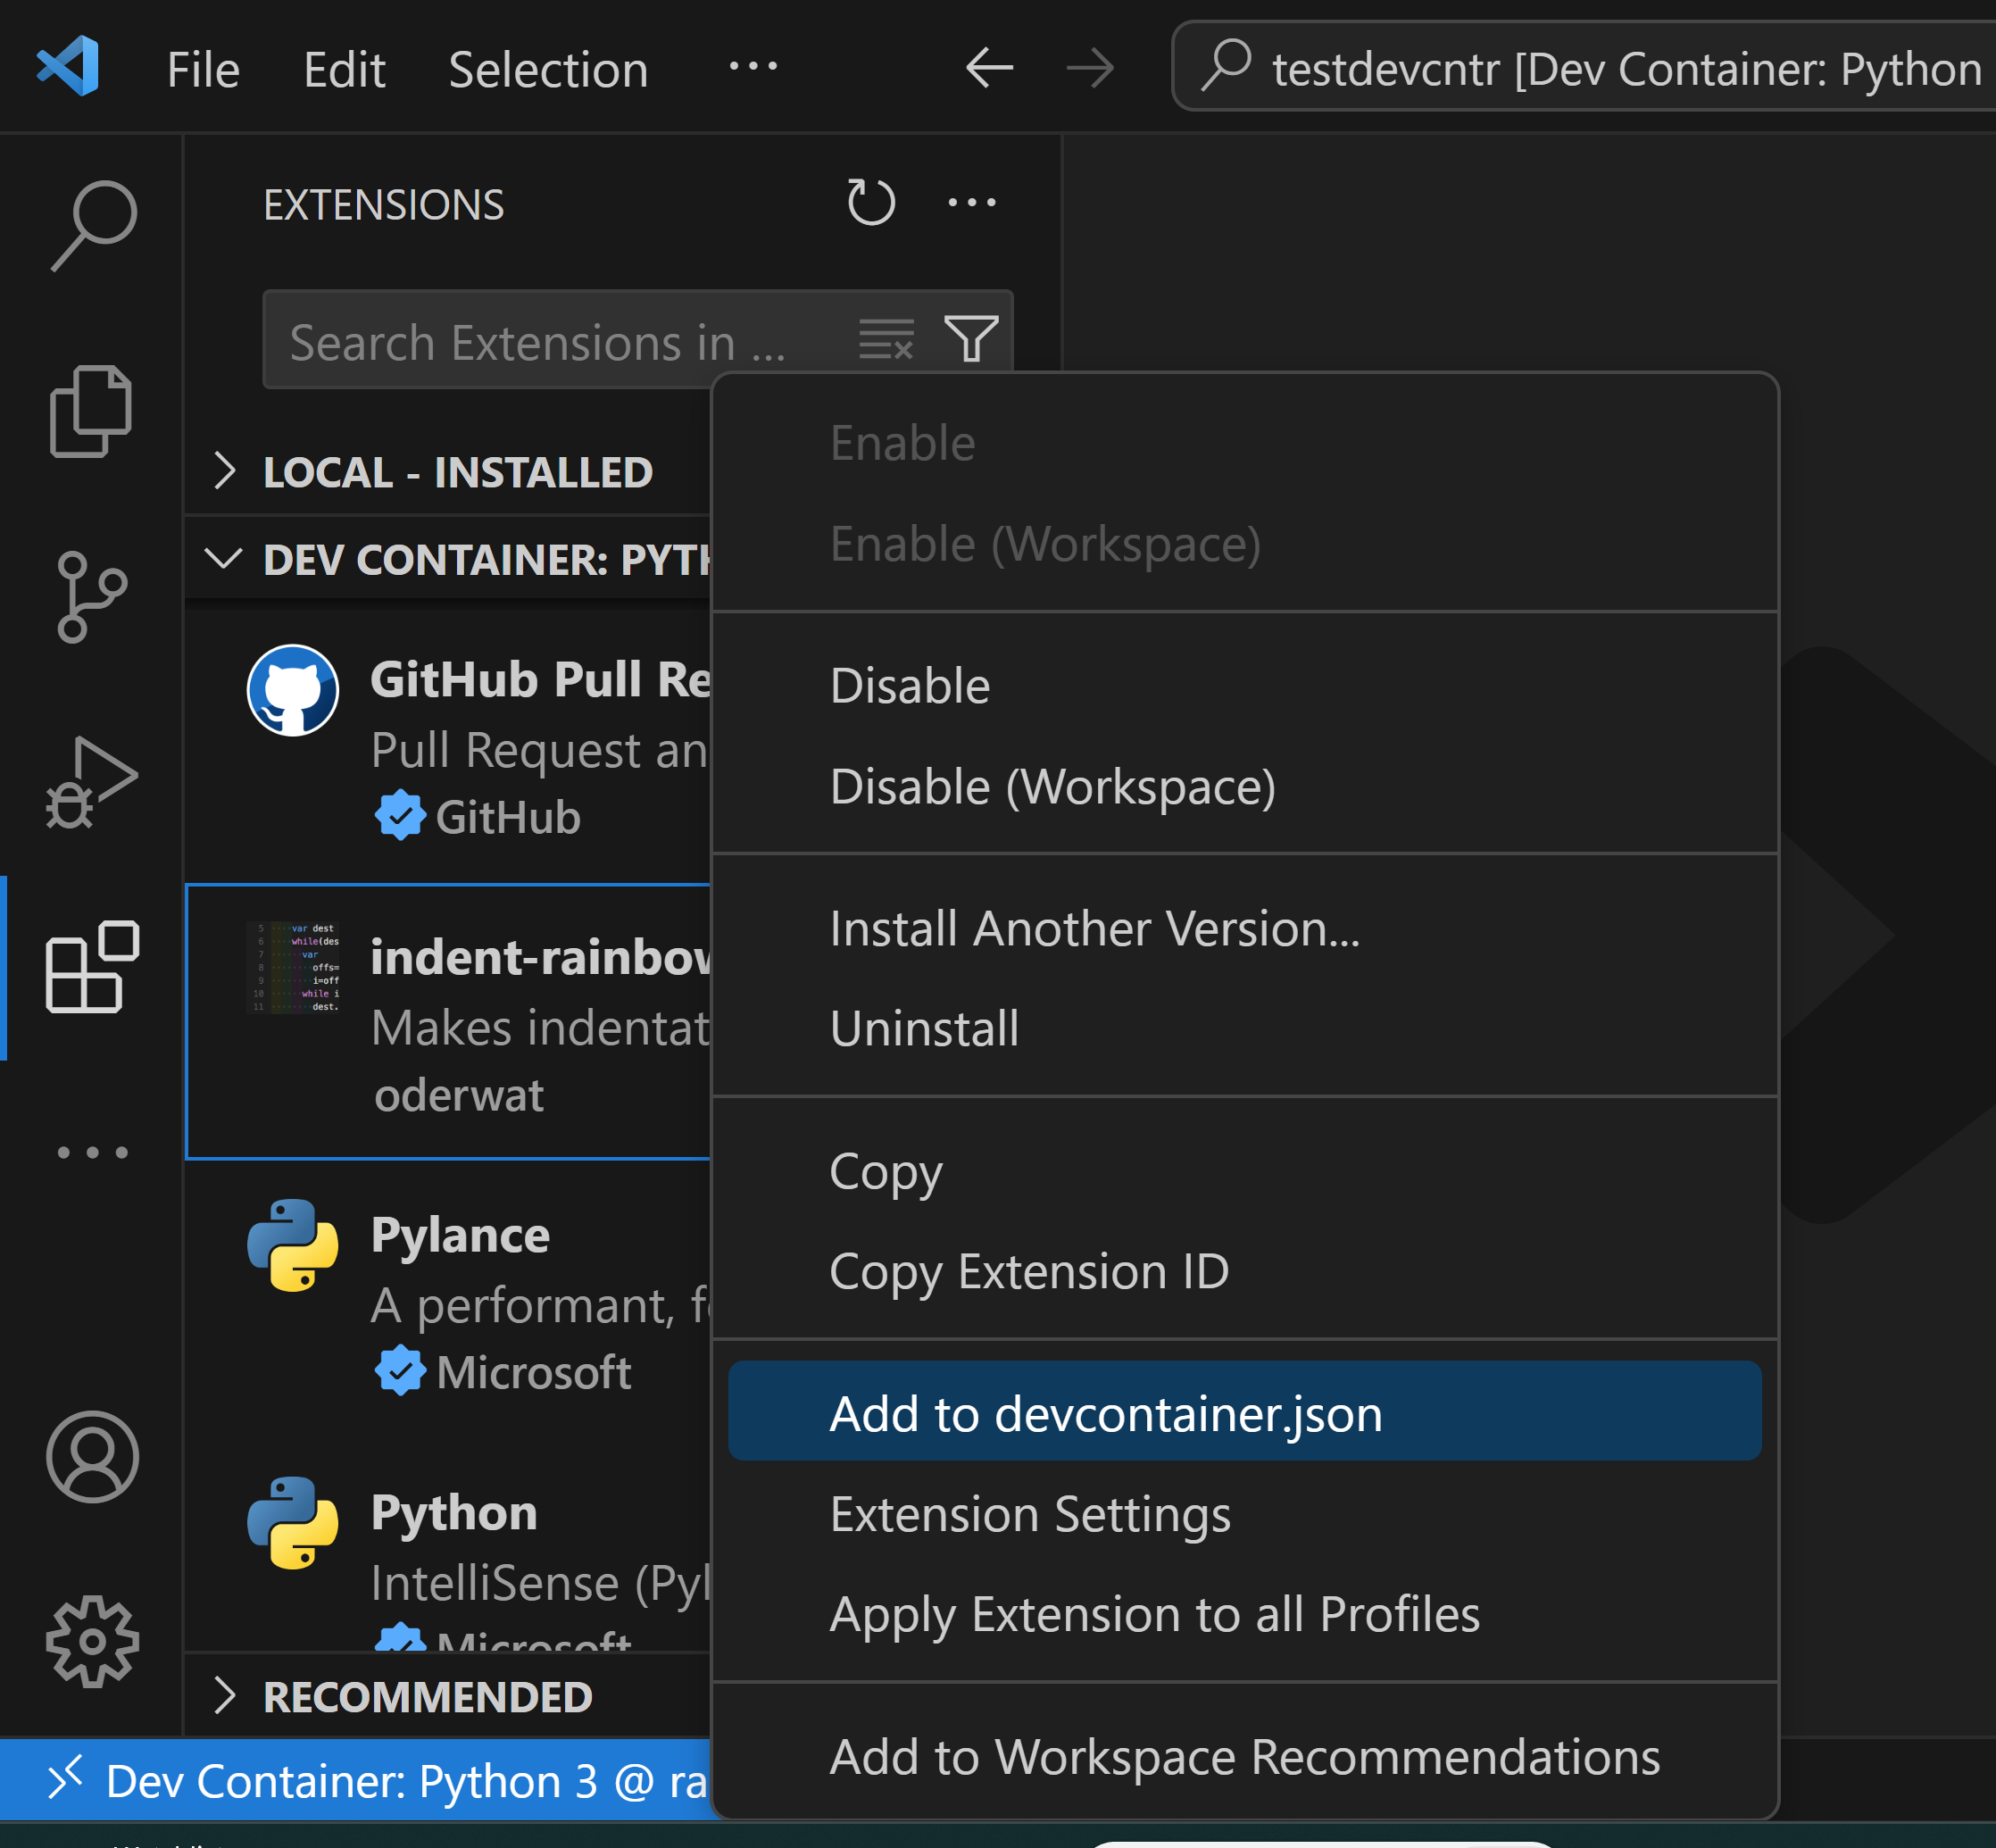Open the File menu
The width and height of the screenshot is (1996, 1848).
[x=203, y=70]
